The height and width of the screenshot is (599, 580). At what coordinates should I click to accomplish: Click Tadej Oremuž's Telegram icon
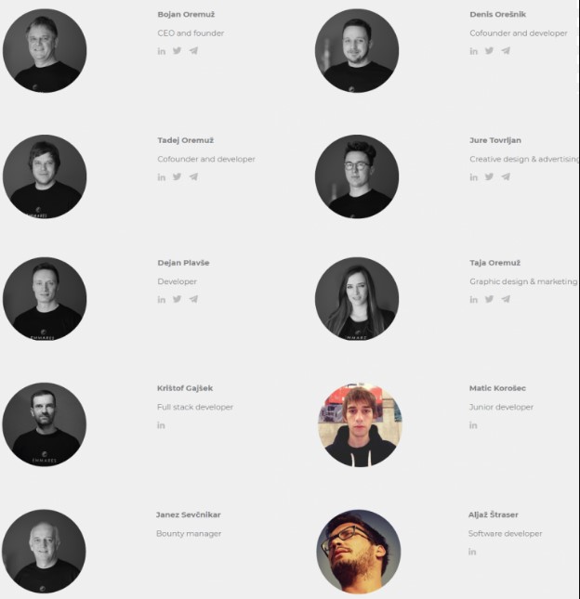(193, 176)
